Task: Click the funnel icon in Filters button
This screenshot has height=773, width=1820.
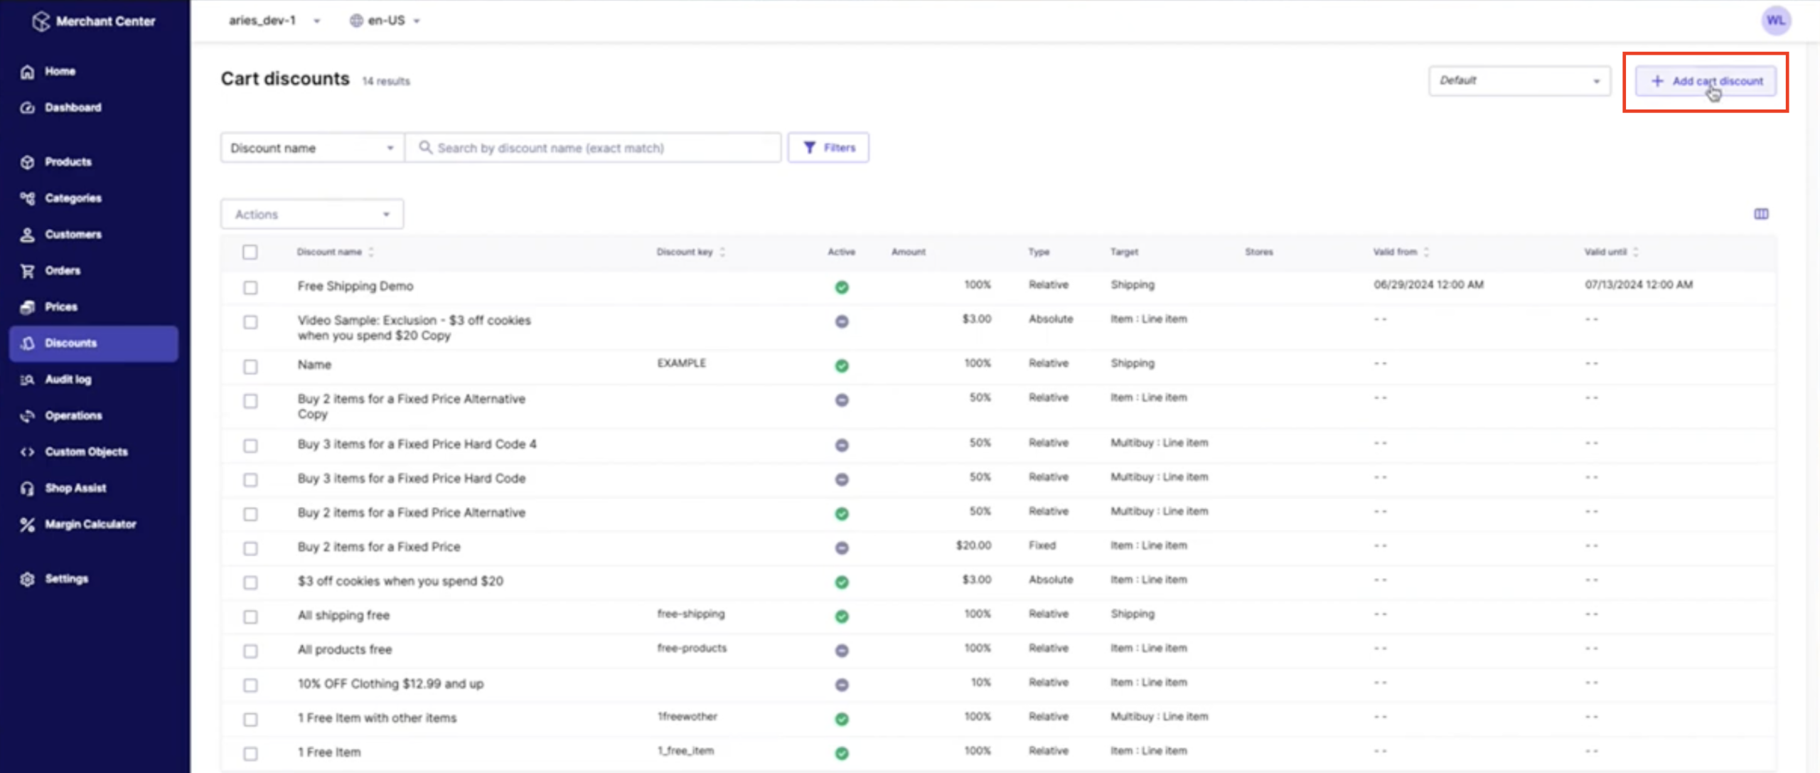Action: pos(809,148)
